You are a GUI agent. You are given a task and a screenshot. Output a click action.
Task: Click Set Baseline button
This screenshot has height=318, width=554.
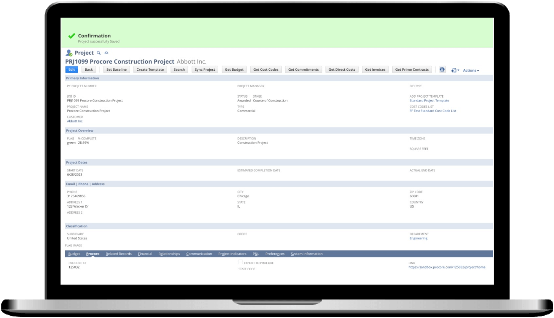pos(117,70)
